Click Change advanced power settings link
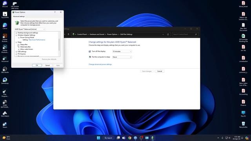The width and height of the screenshot is (251, 141). 100,64
